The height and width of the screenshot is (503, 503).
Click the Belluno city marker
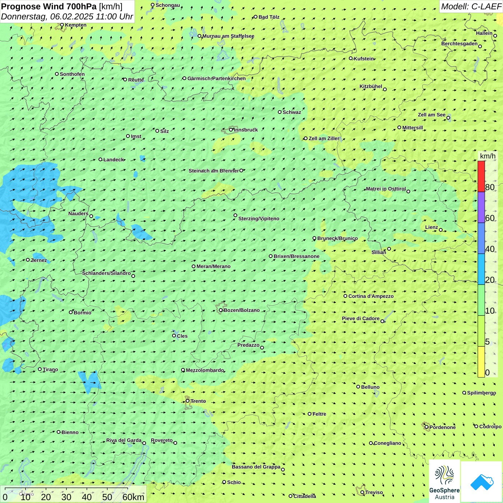[x=358, y=387]
